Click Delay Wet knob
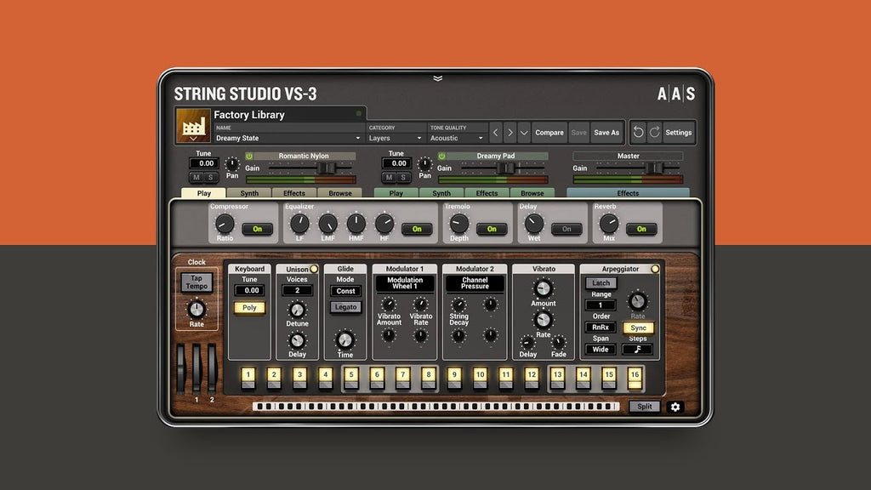The width and height of the screenshot is (871, 490). tap(534, 224)
